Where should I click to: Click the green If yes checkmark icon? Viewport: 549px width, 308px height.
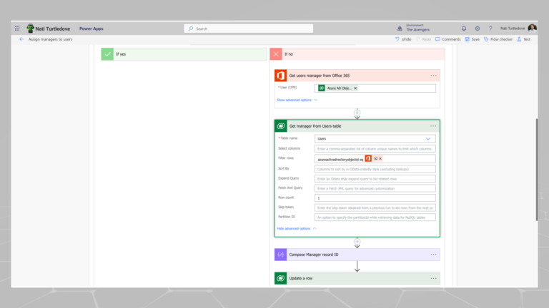point(107,54)
